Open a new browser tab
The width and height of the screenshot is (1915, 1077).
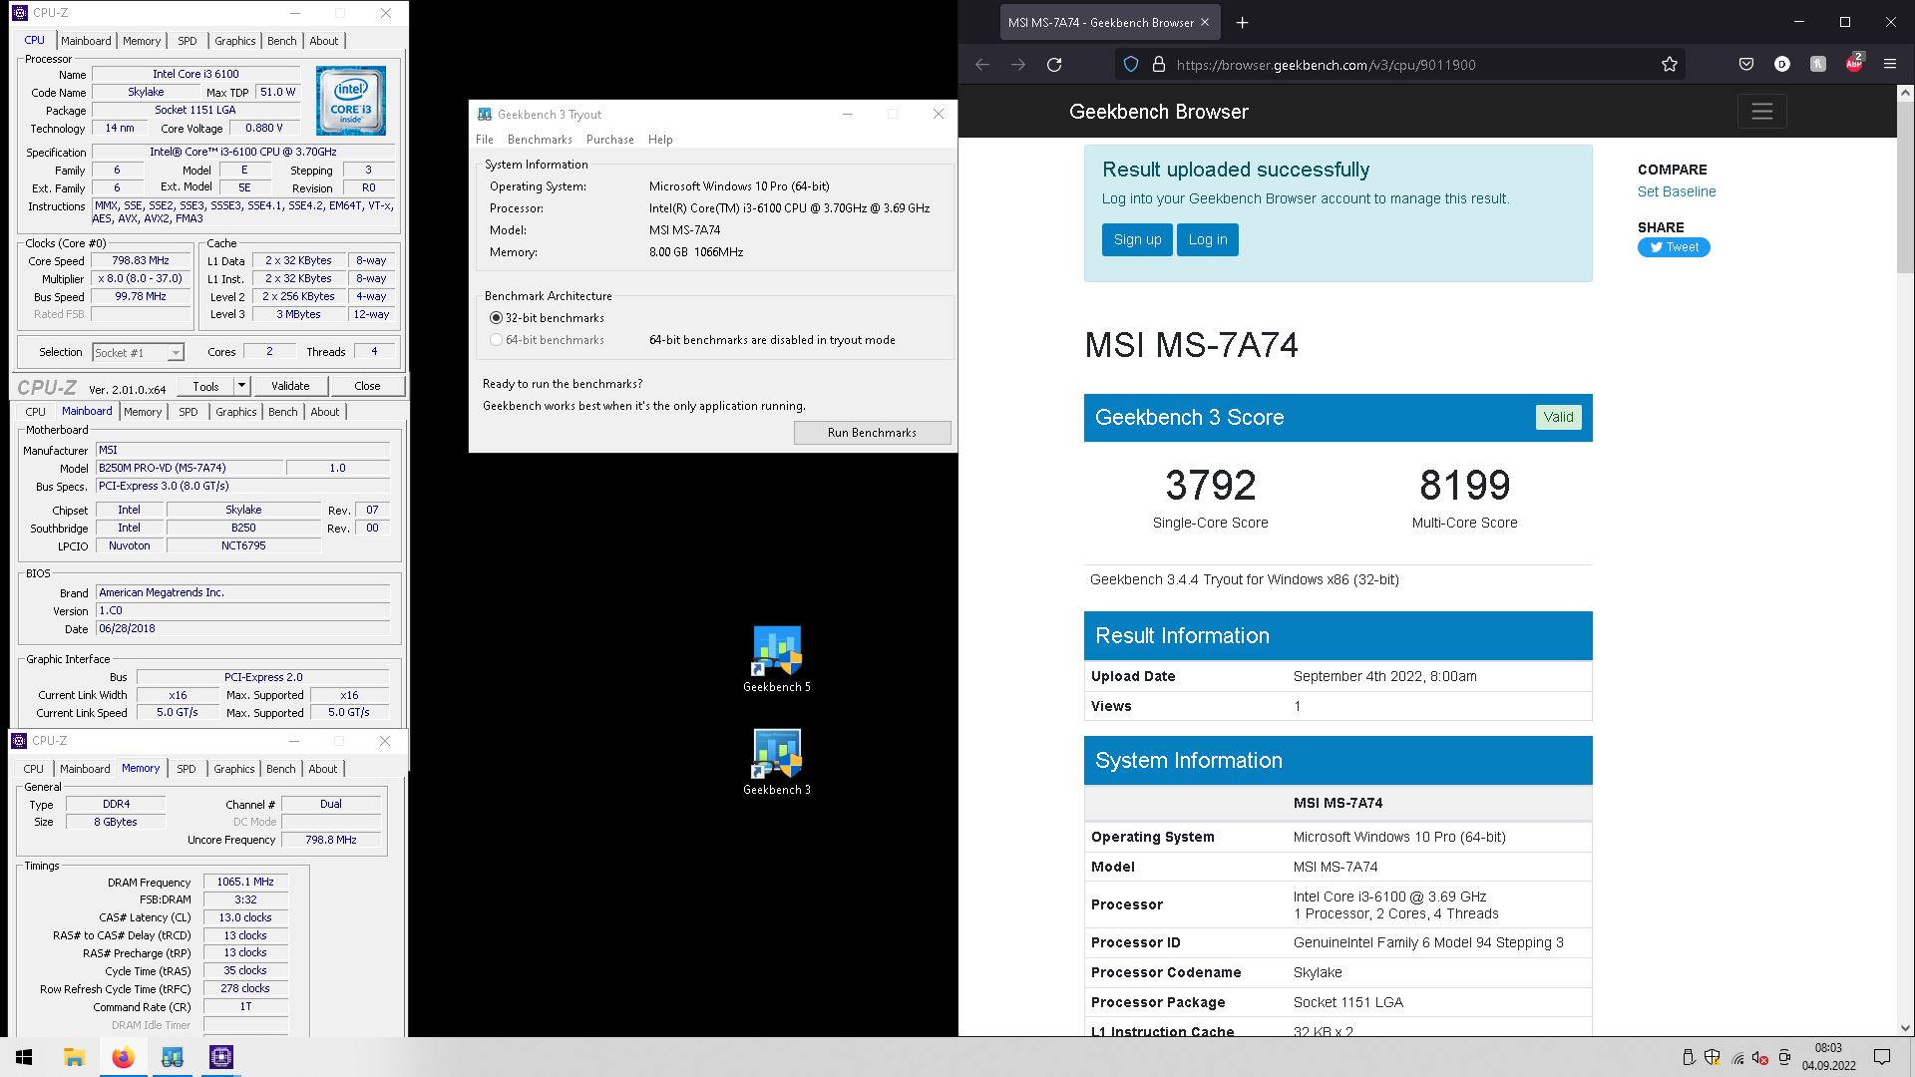(1242, 22)
